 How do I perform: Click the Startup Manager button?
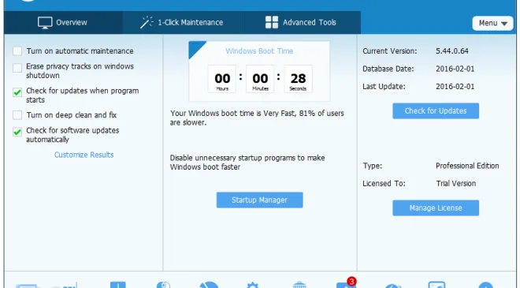click(260, 200)
